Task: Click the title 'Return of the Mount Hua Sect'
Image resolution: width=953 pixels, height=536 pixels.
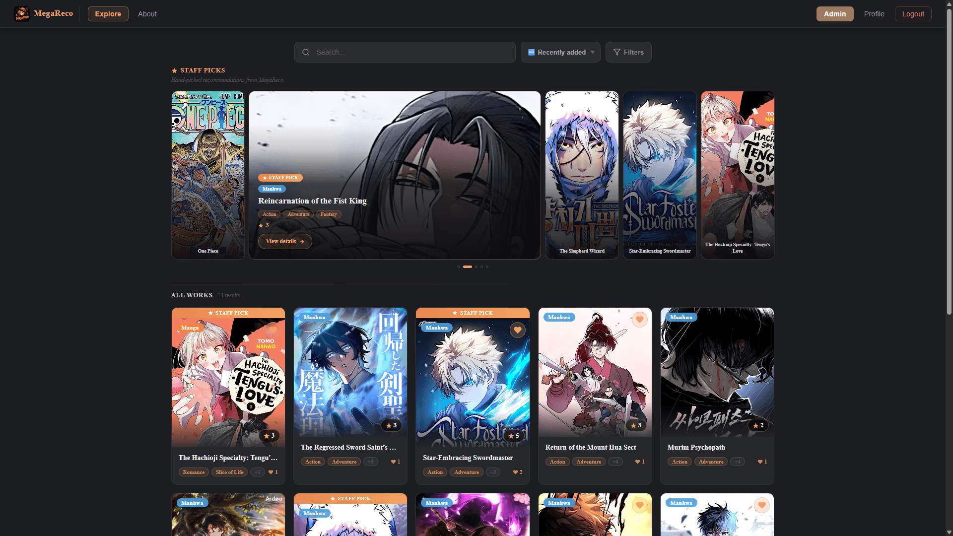Action: [x=591, y=447]
